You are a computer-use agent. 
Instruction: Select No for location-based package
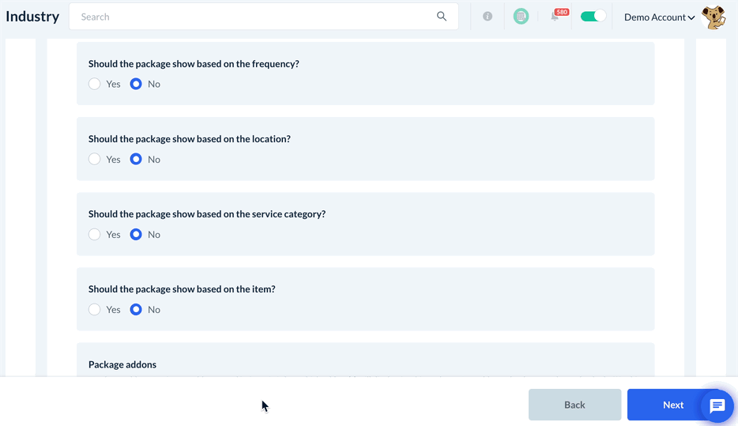136,159
